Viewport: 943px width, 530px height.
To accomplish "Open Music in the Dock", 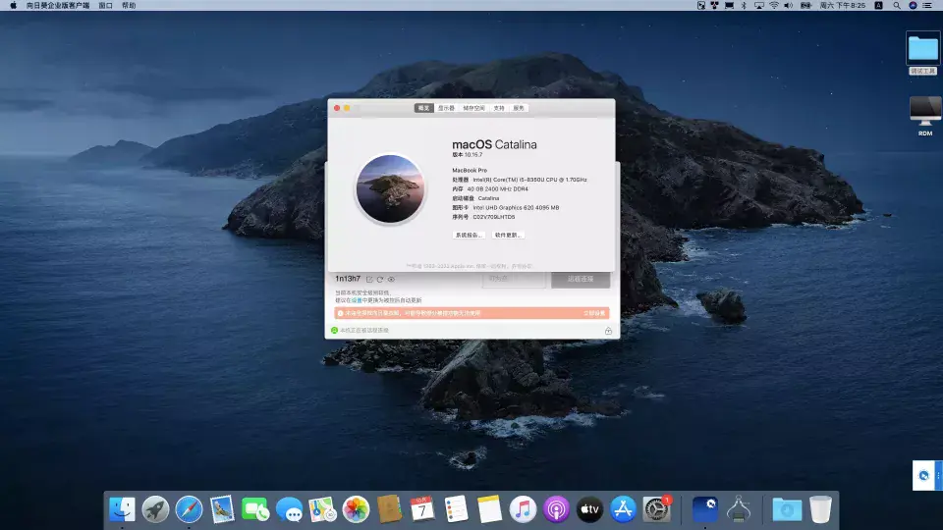I will pyautogui.click(x=523, y=509).
